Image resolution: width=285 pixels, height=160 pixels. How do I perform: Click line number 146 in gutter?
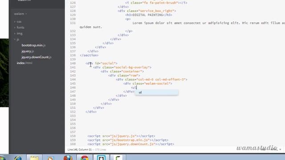coord(73,88)
